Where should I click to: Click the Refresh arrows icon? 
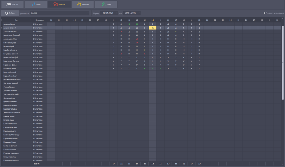6,13
